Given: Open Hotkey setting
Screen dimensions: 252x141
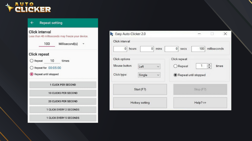Looking at the screenshot, I should pos(140,103).
